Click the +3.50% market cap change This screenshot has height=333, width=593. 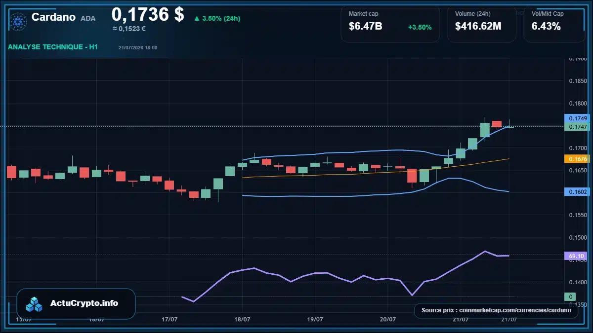pyautogui.click(x=420, y=27)
